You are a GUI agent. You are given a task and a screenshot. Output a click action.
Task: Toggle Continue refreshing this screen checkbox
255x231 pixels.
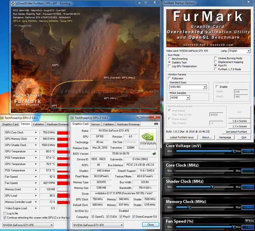point(5,218)
